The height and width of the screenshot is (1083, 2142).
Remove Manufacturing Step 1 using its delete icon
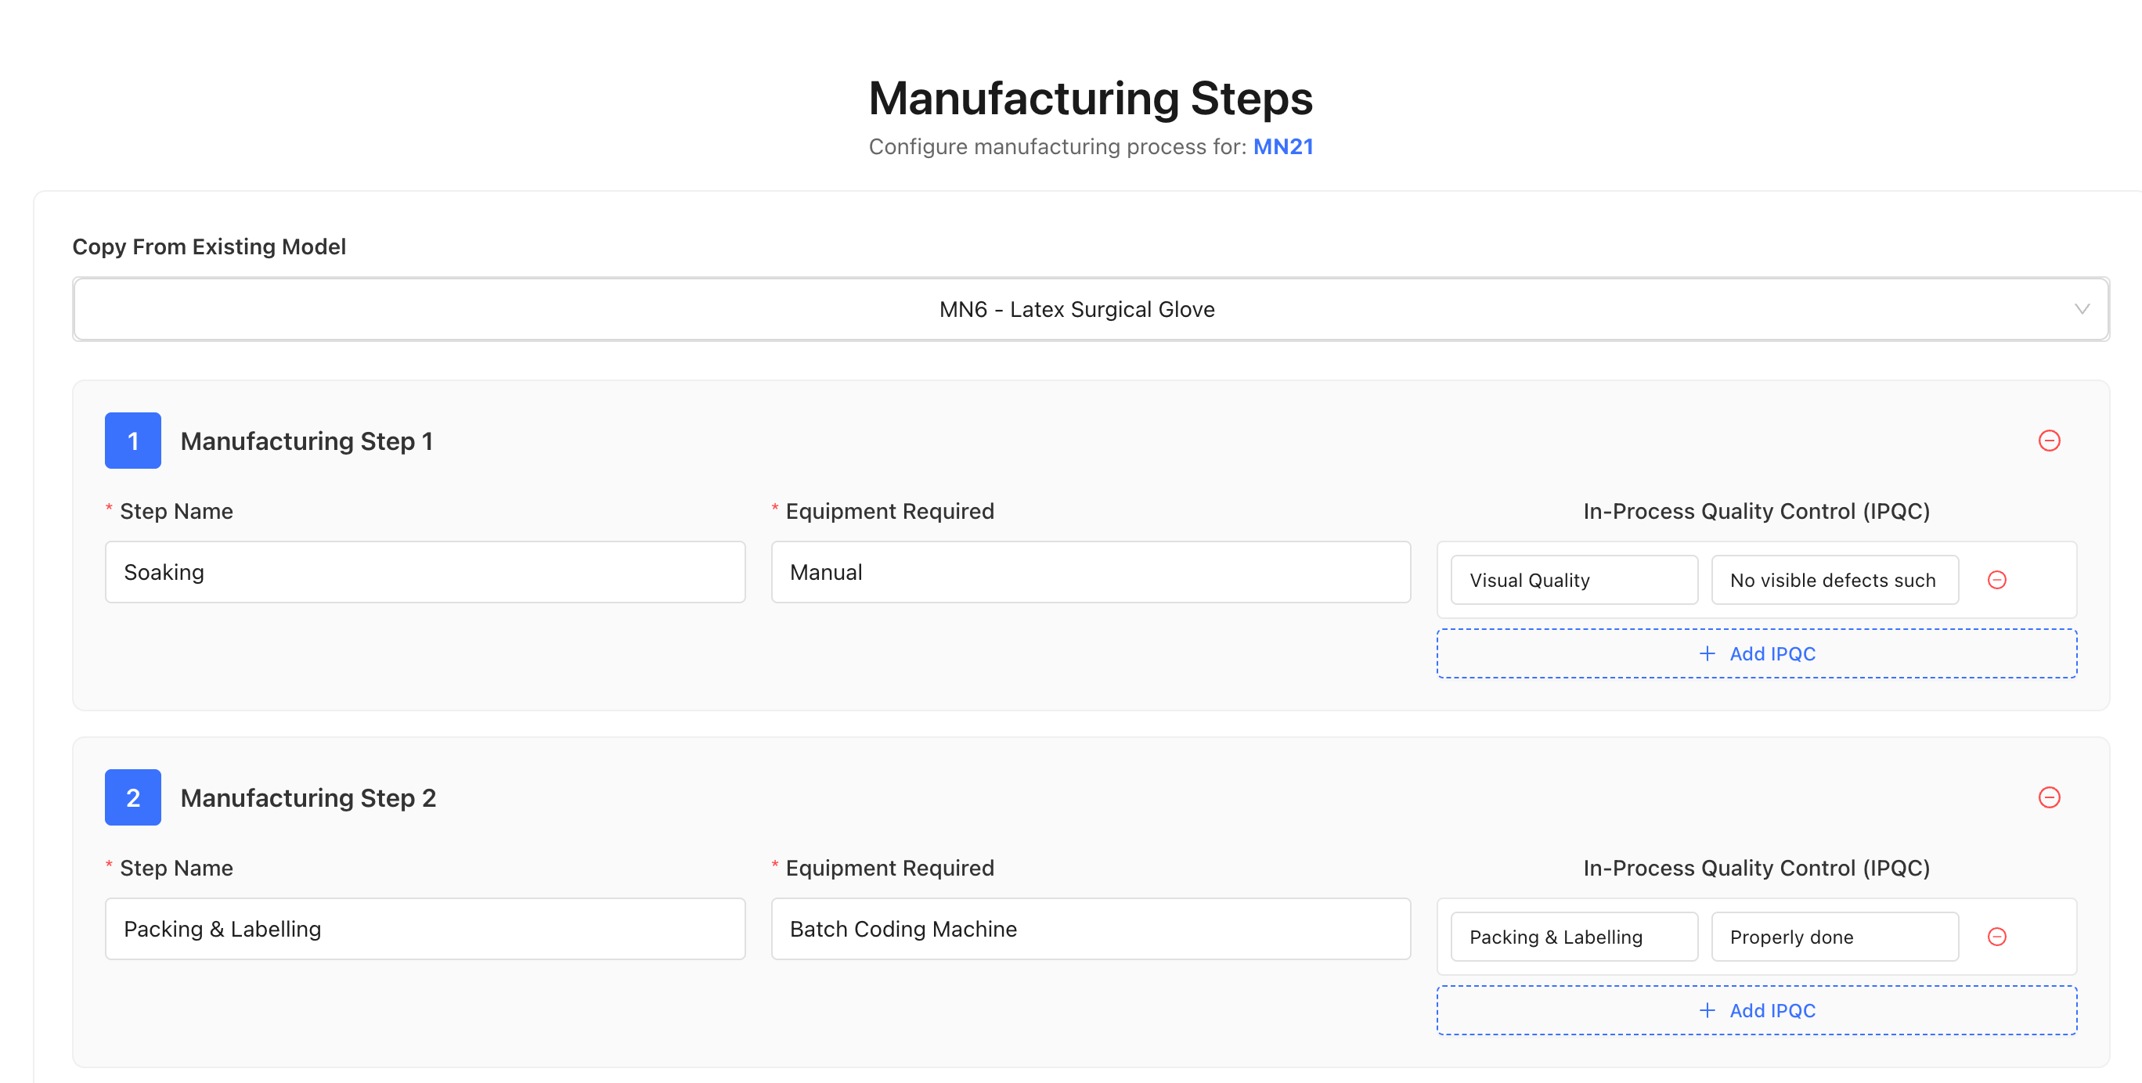pyautogui.click(x=2049, y=441)
